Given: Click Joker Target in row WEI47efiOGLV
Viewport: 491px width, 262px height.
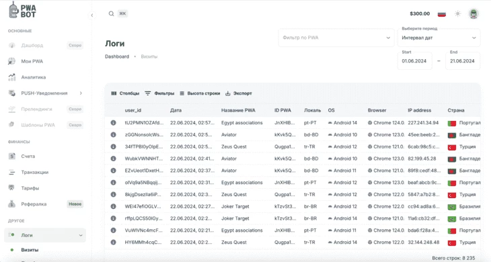Looking at the screenshot, I should [x=235, y=206].
